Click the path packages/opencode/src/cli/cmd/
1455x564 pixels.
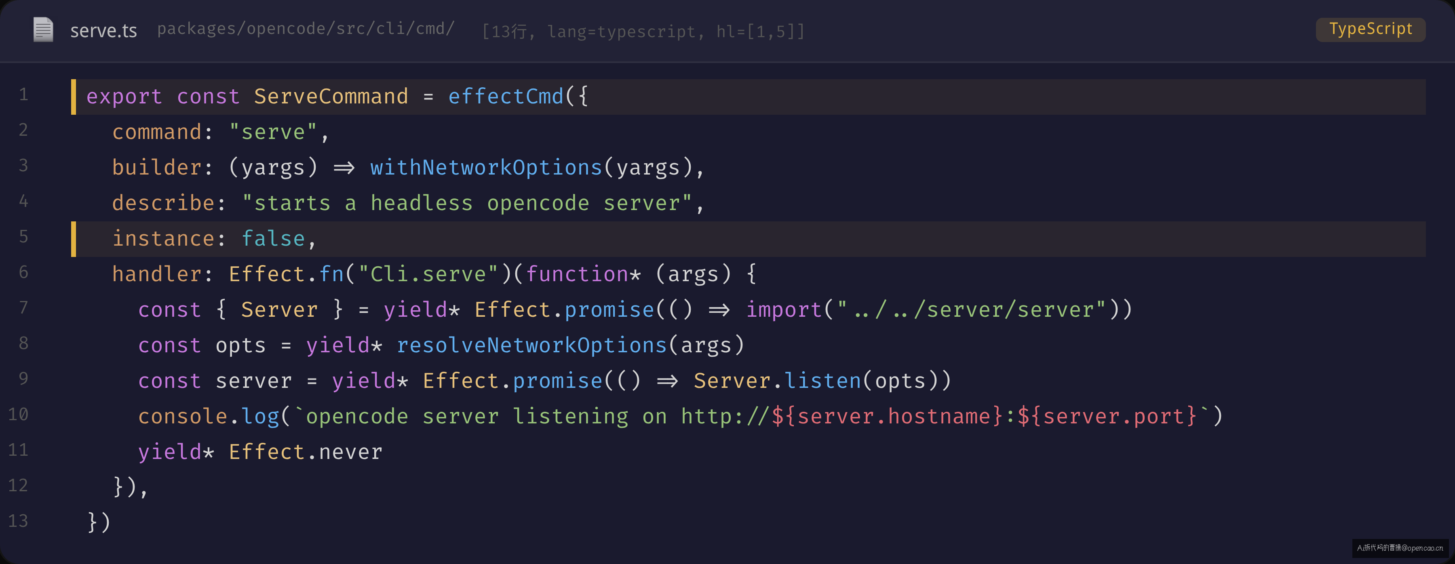click(x=306, y=29)
